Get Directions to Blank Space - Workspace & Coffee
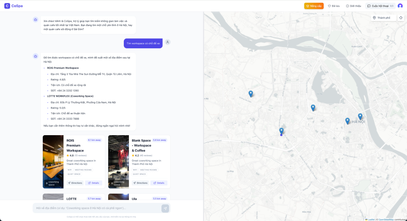 coord(140,183)
